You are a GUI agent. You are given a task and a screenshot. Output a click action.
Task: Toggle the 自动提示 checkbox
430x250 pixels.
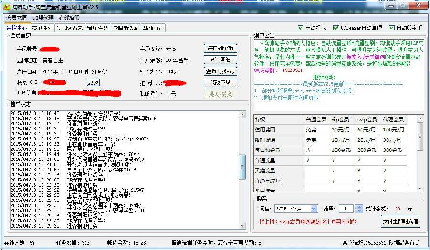coord(301,28)
